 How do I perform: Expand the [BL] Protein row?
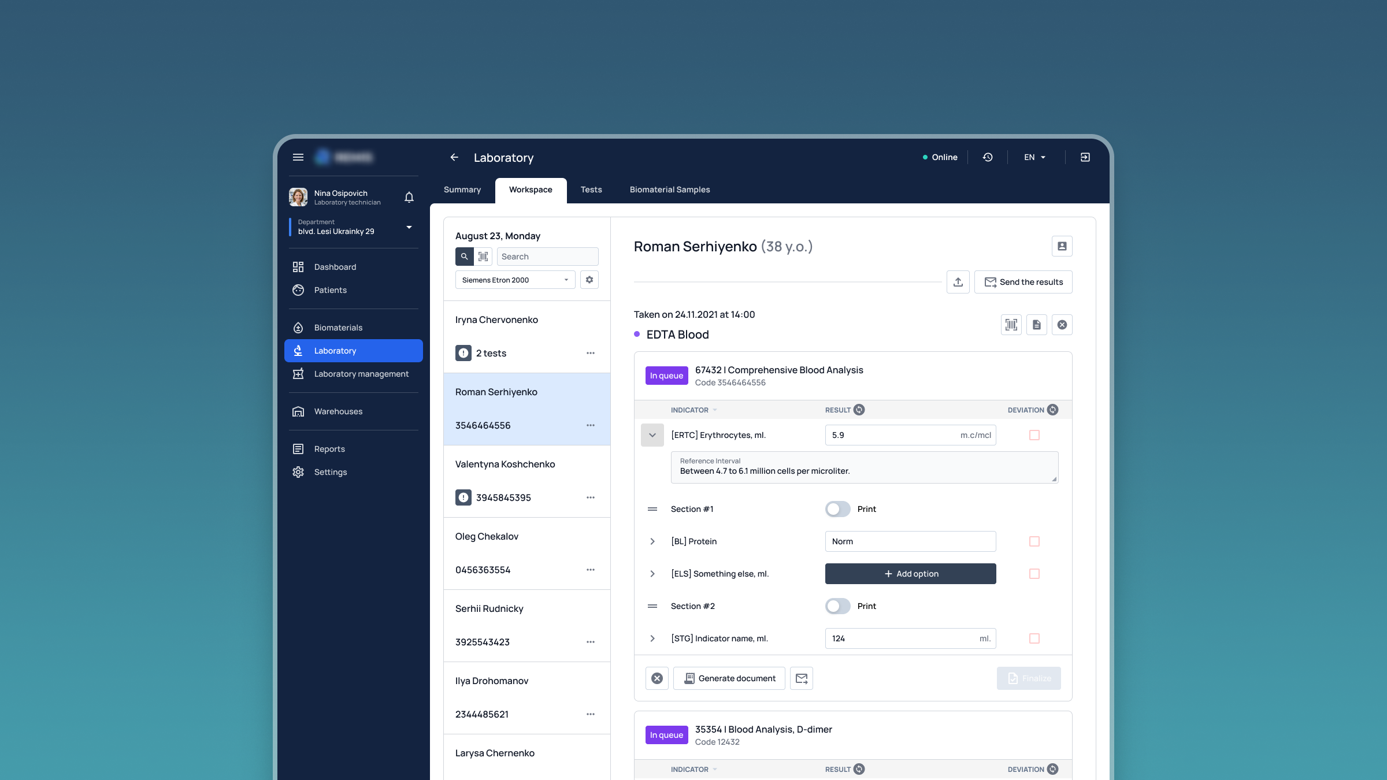click(x=652, y=541)
